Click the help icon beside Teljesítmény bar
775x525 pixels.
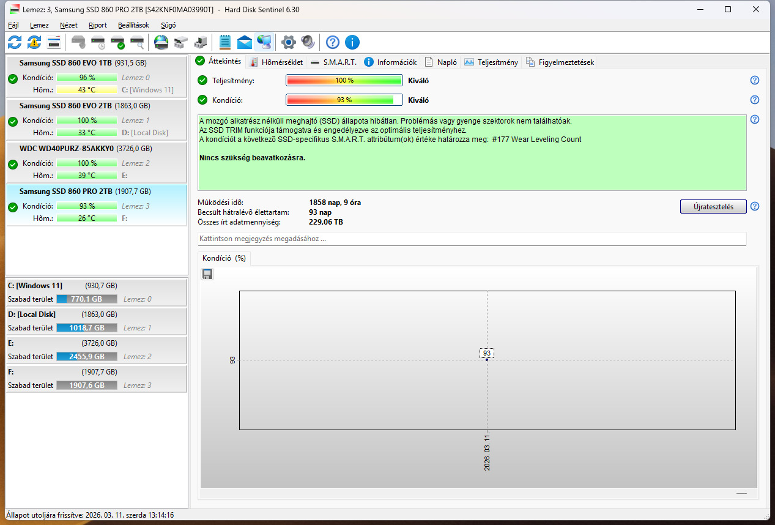click(x=755, y=80)
